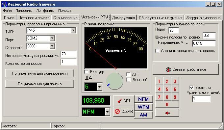Click the red backspace arrow key
This screenshot has height=130, width=224.
point(167,113)
